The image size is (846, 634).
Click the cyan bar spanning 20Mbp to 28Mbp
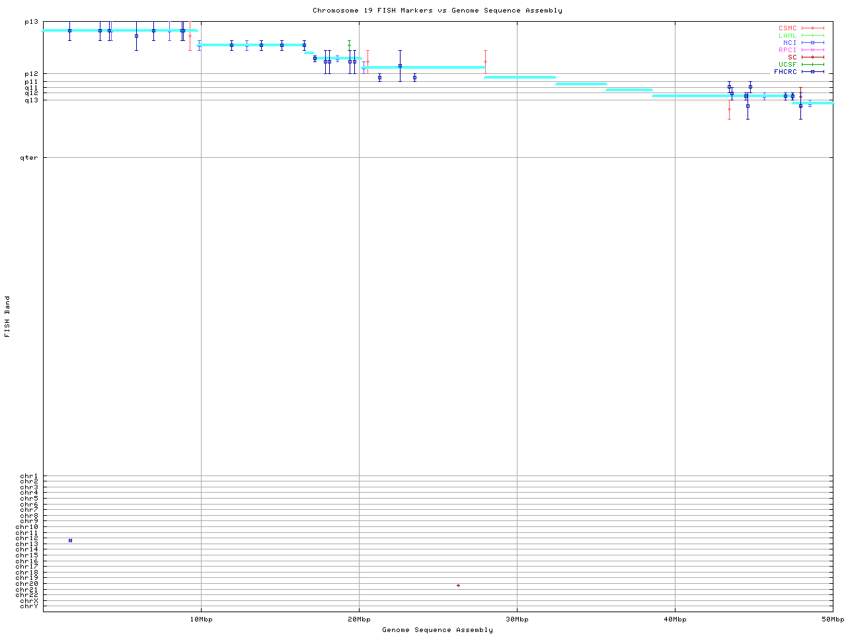(423, 67)
